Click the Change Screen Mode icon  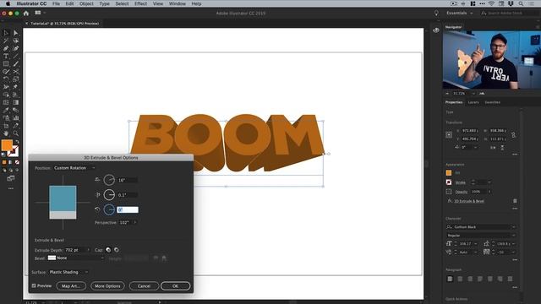point(11,178)
